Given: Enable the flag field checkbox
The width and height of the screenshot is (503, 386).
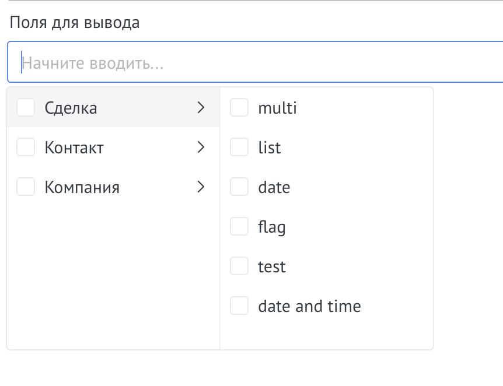Looking at the screenshot, I should click(239, 226).
